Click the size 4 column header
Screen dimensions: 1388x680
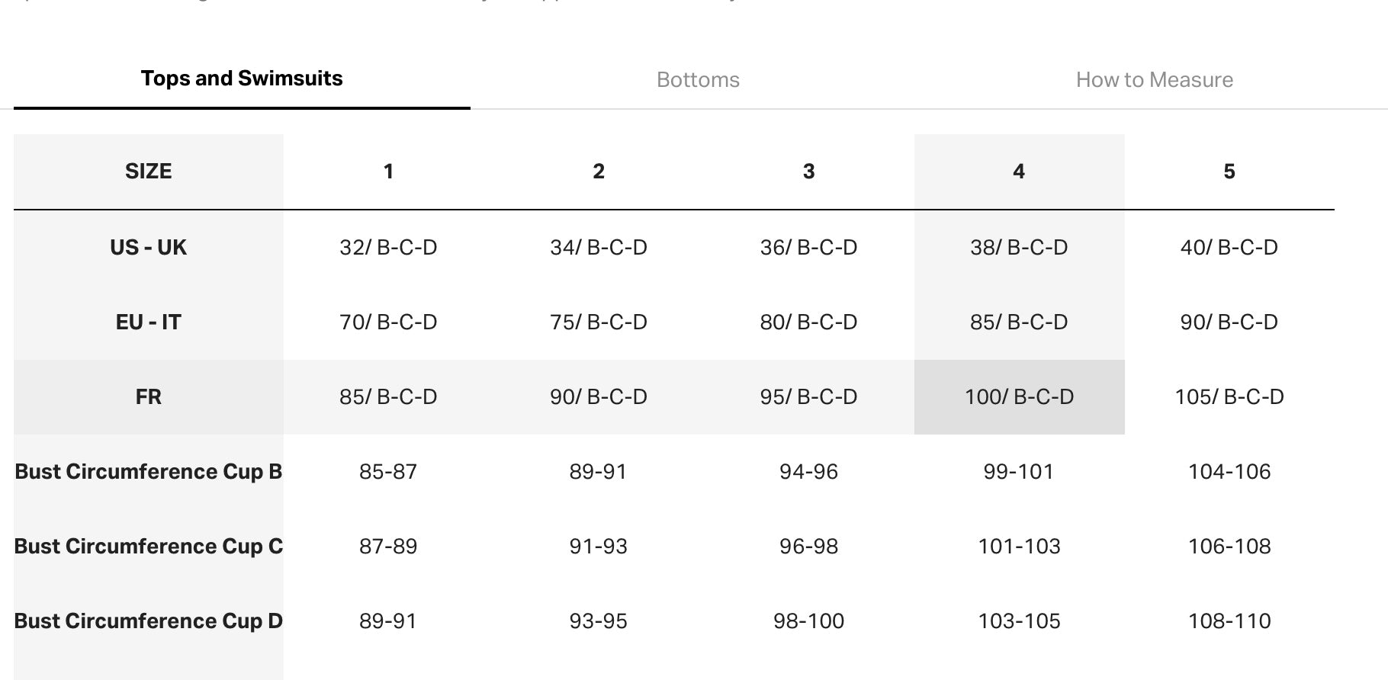point(1019,172)
